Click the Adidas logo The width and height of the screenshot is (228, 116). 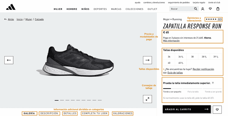point(11,7)
